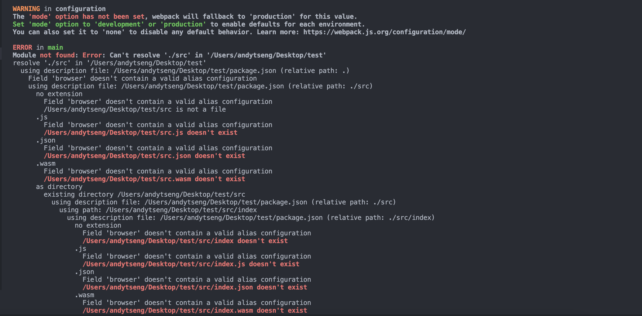Click the red src/index.json doesn't exist line
Viewport: 642px width, 316px height.
point(195,287)
